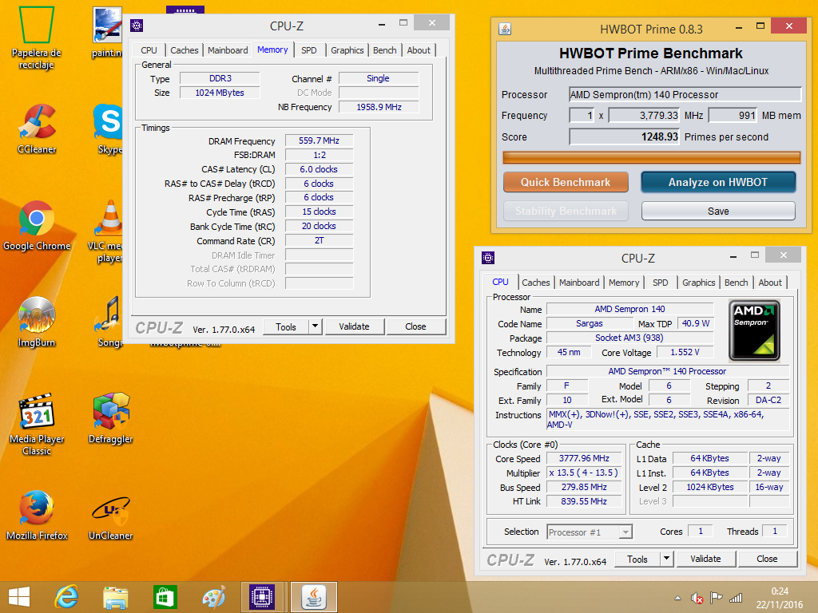Click the Processor name field in HWBOT Prime
The width and height of the screenshot is (818, 613).
click(x=685, y=94)
